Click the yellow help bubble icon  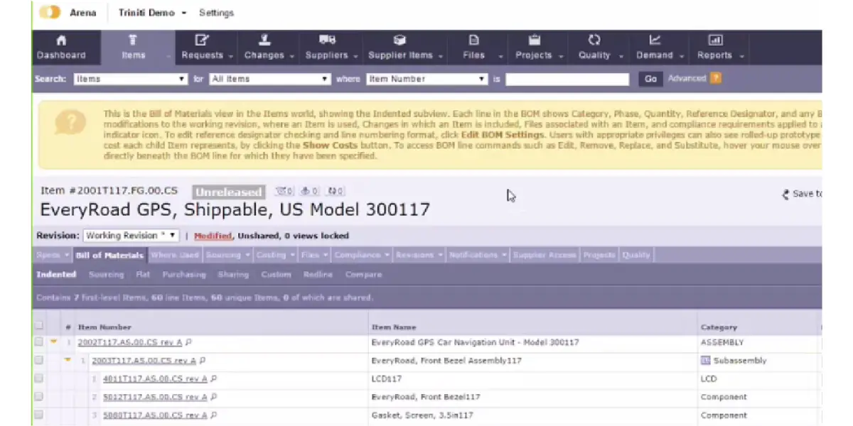click(70, 124)
